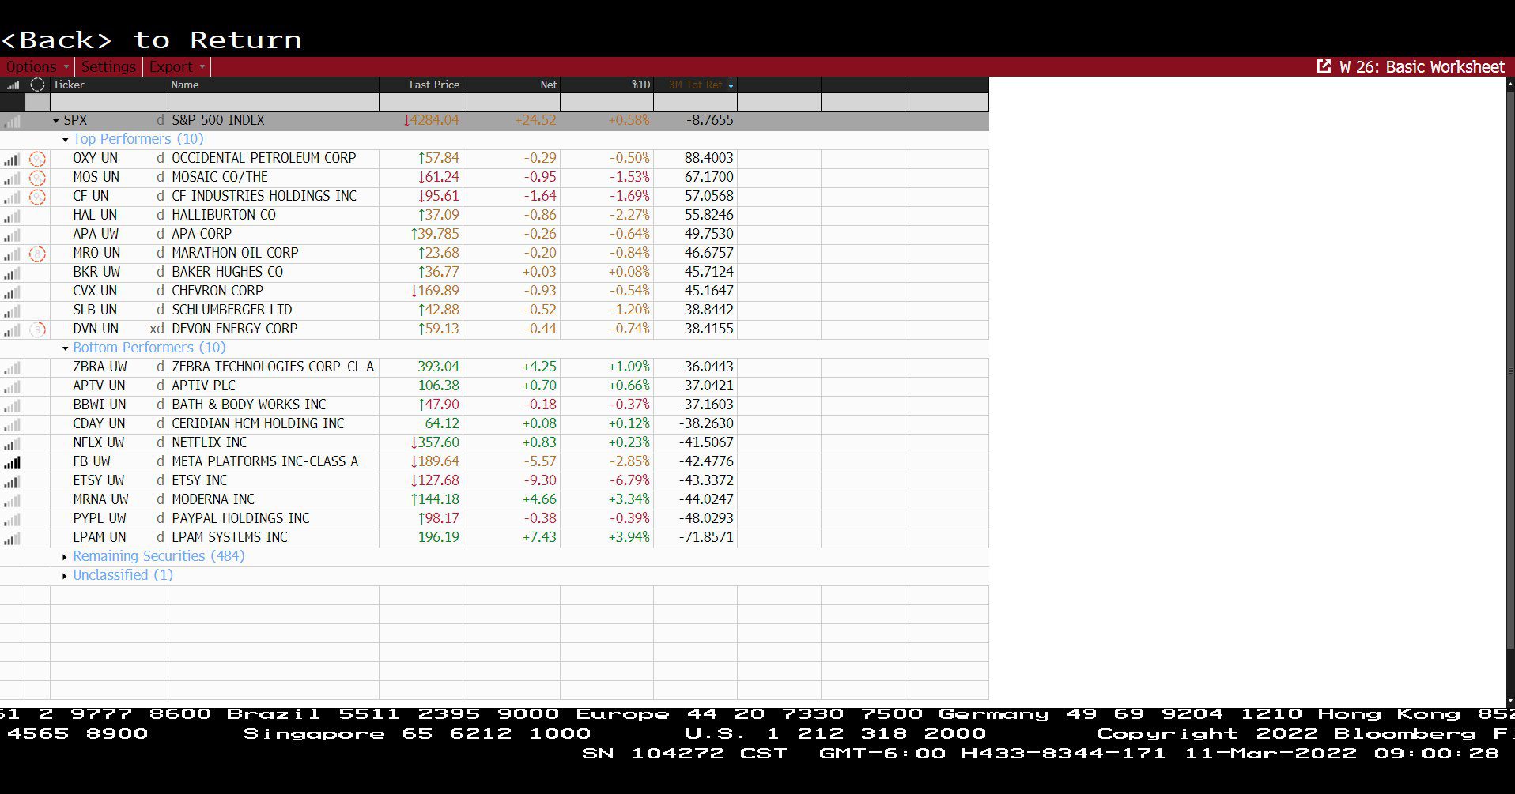
Task: Click the signal bars icon for FB UW
Action: tap(12, 463)
